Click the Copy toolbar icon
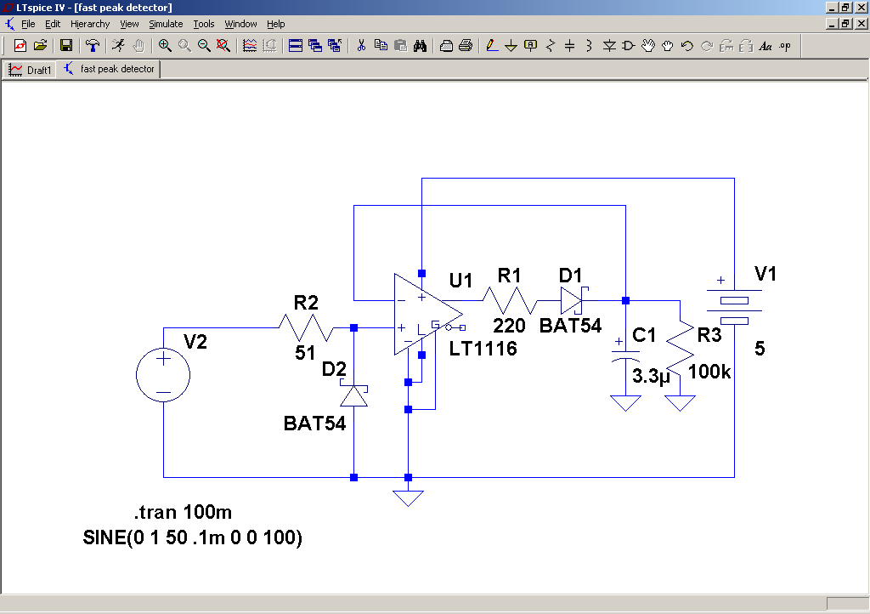The image size is (870, 614). pos(381,46)
